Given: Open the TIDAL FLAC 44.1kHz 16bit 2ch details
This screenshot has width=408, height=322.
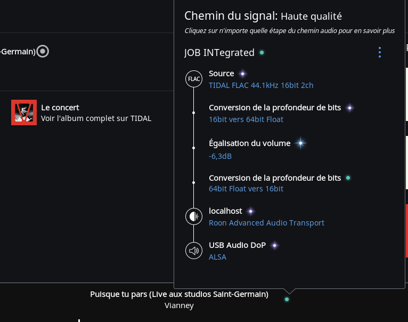Looking at the screenshot, I should (261, 85).
